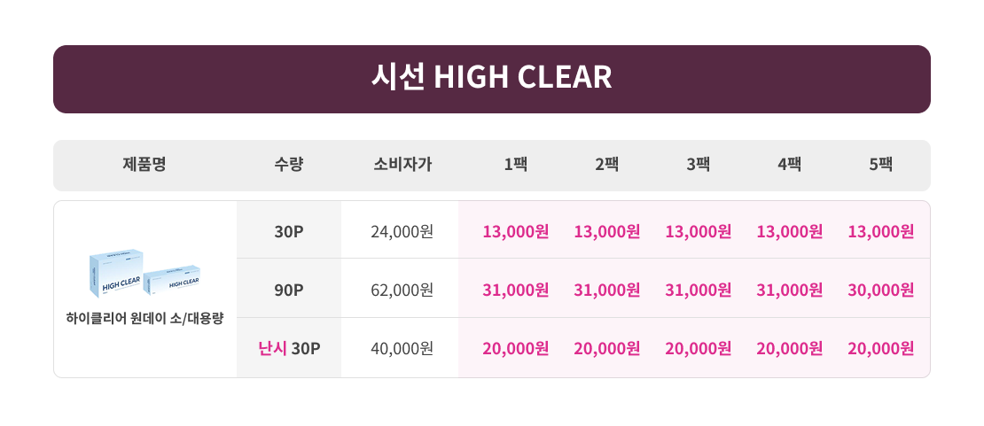The width and height of the screenshot is (984, 426).
Task: Select the 3팩 column header
Action: click(698, 165)
